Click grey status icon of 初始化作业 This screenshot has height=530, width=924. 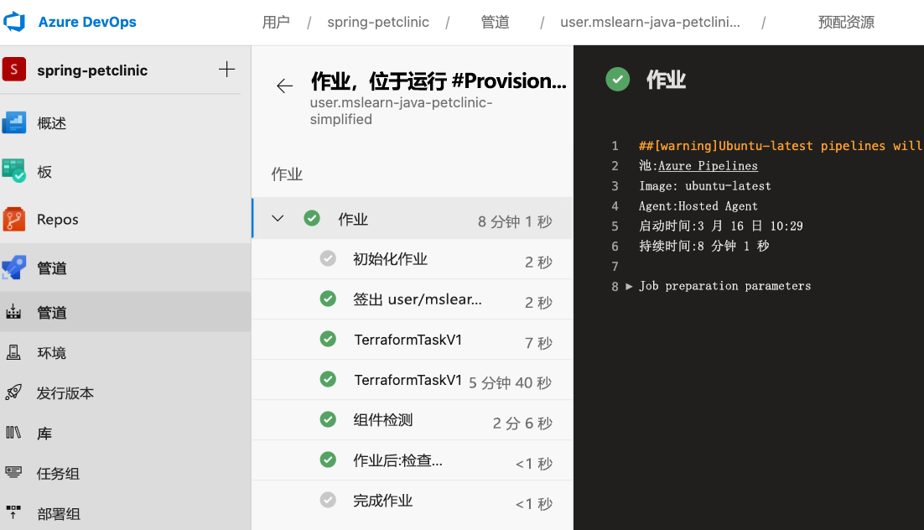(328, 258)
